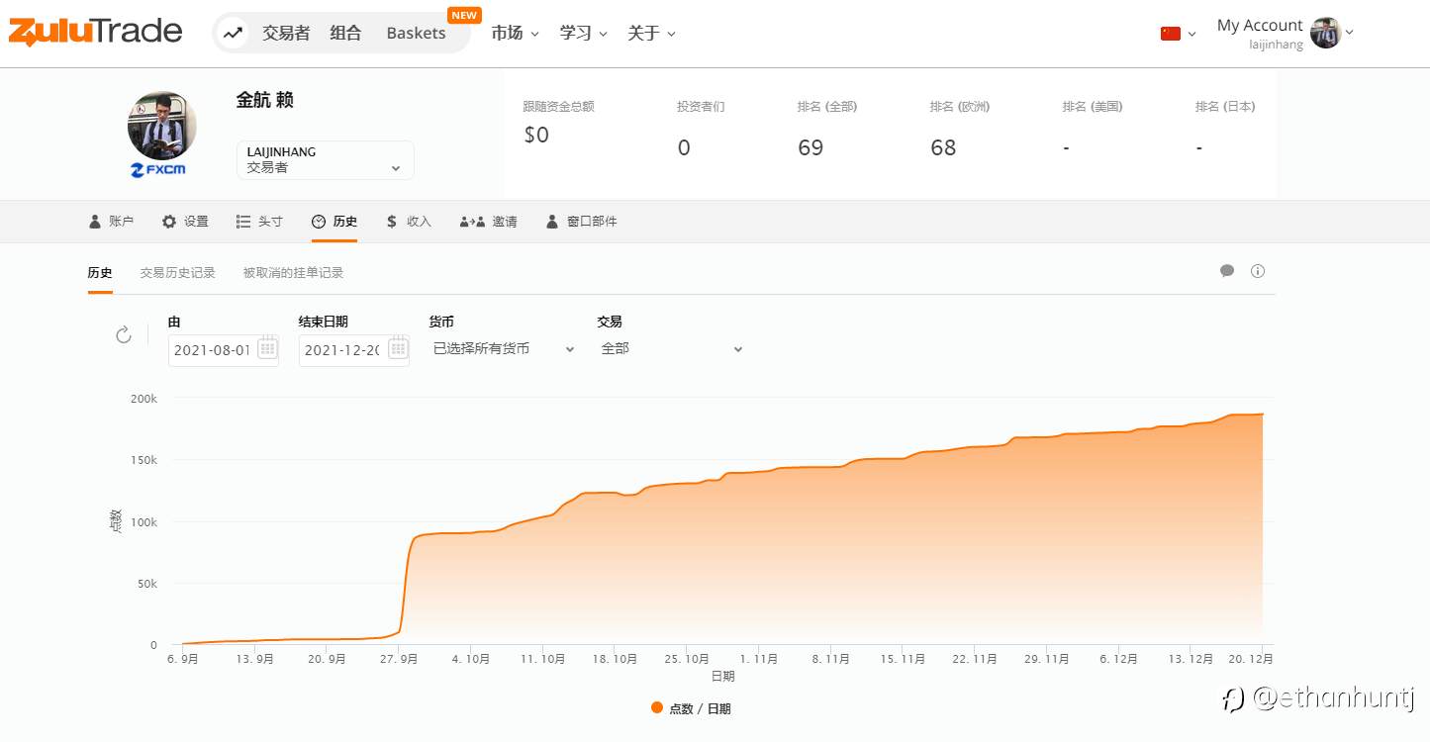
Task: Open Baskets page
Action: click(416, 33)
